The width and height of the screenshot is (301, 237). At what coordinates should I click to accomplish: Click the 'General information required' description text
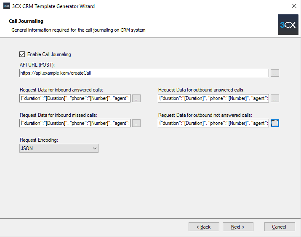coord(78,30)
